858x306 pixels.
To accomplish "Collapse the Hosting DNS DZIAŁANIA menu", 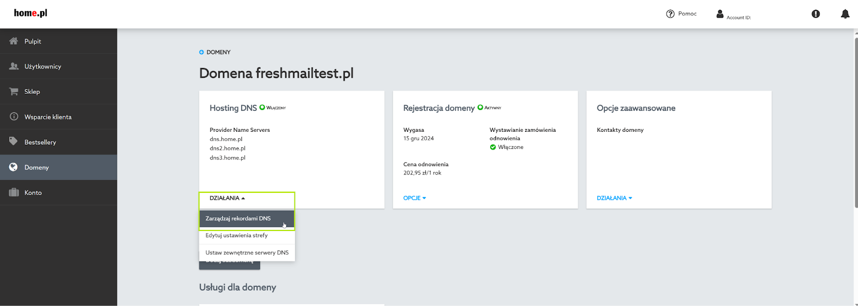I will click(227, 198).
